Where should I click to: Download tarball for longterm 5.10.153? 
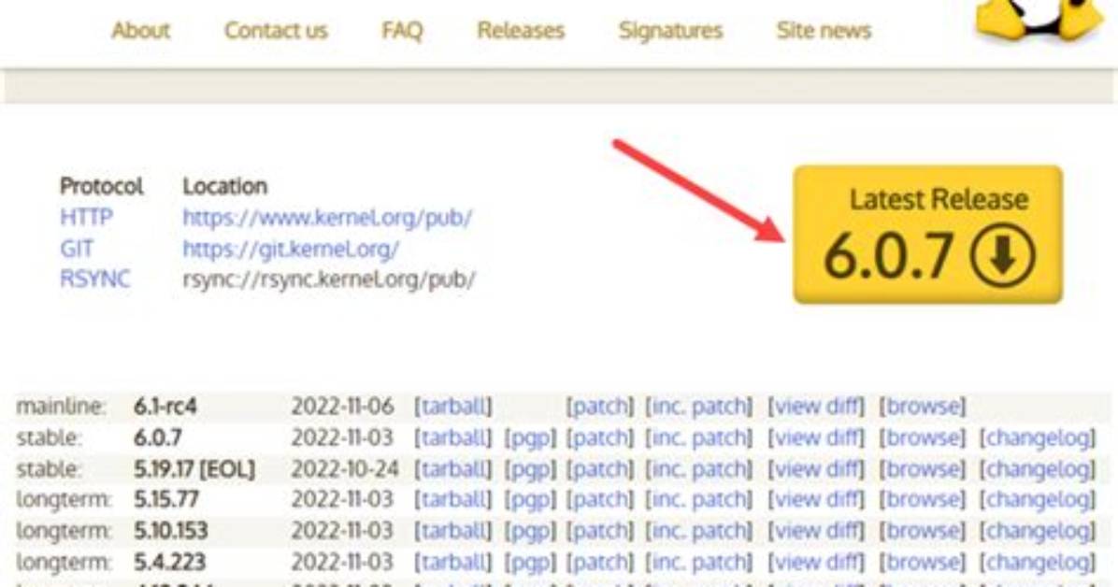(x=452, y=531)
